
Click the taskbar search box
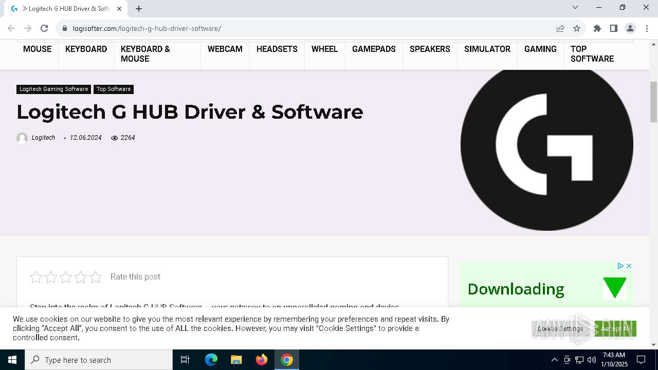pos(99,360)
